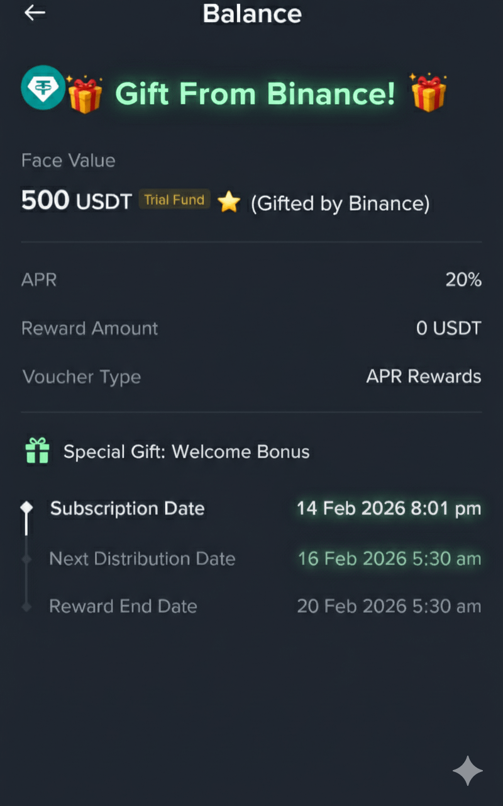Click the yellow star icon
The height and width of the screenshot is (806, 503).
tap(229, 202)
